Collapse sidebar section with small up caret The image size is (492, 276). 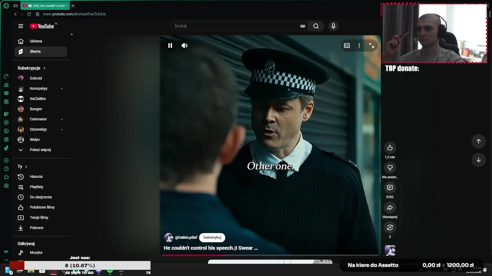pos(71,34)
